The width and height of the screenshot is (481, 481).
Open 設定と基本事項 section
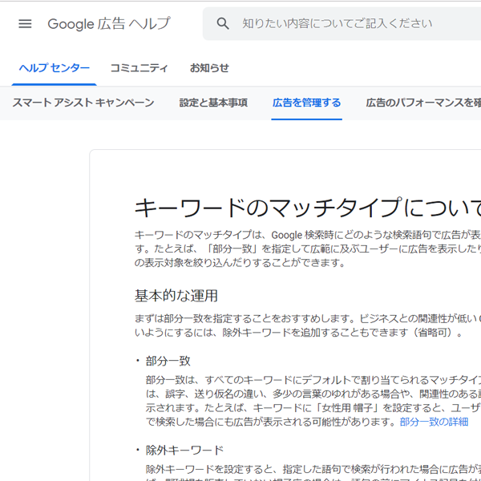(x=213, y=103)
